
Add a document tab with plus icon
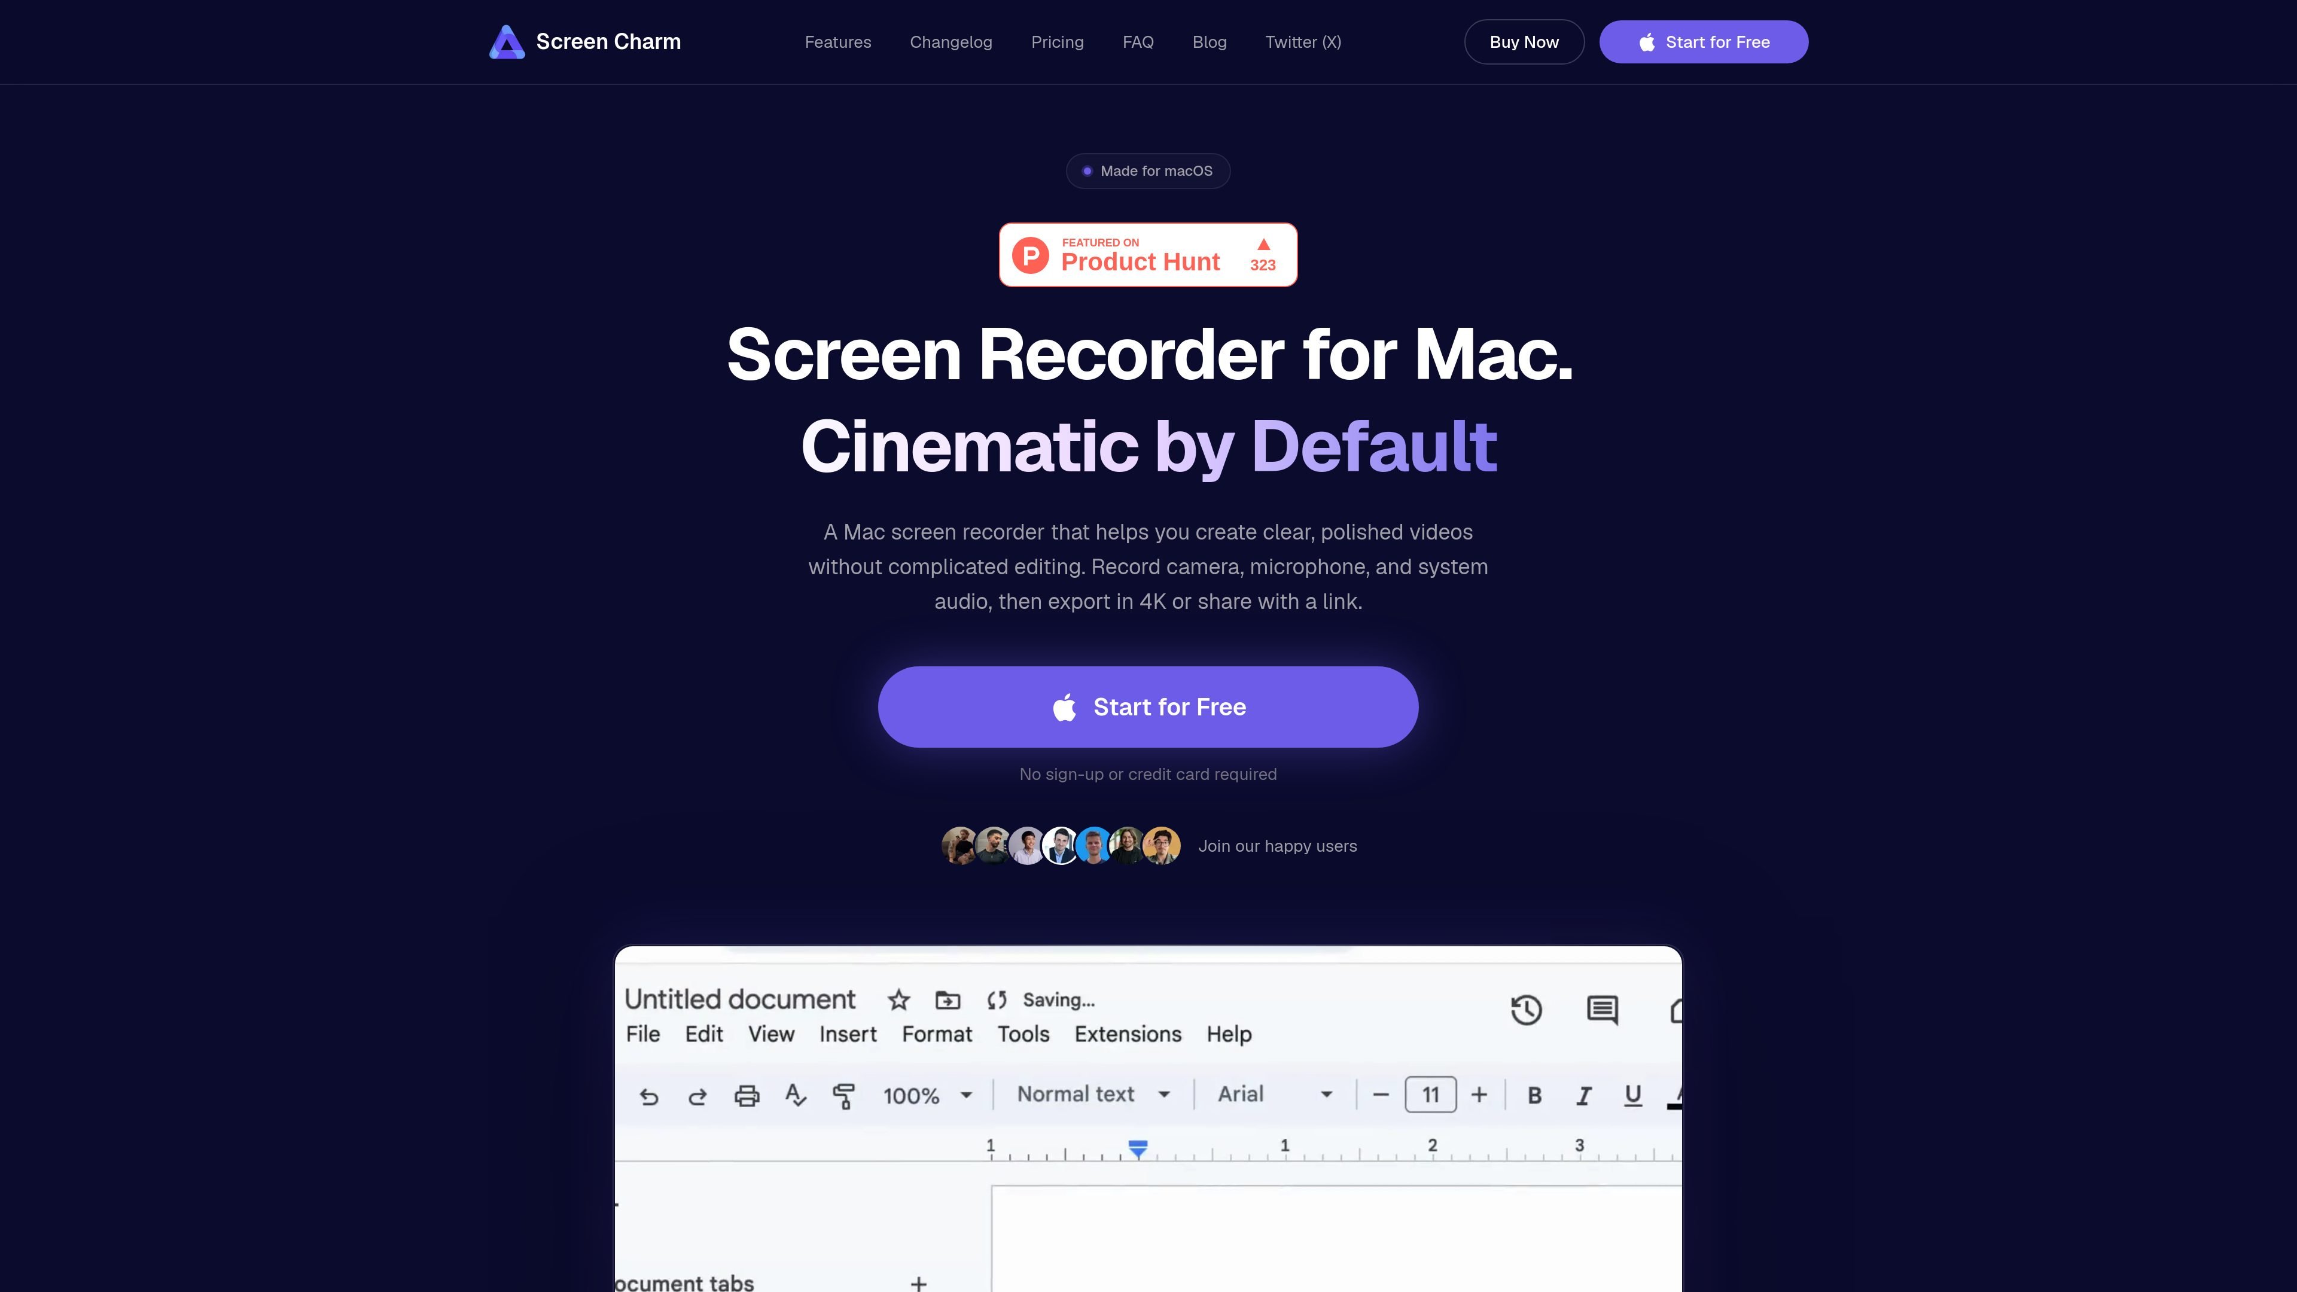[x=918, y=1283]
